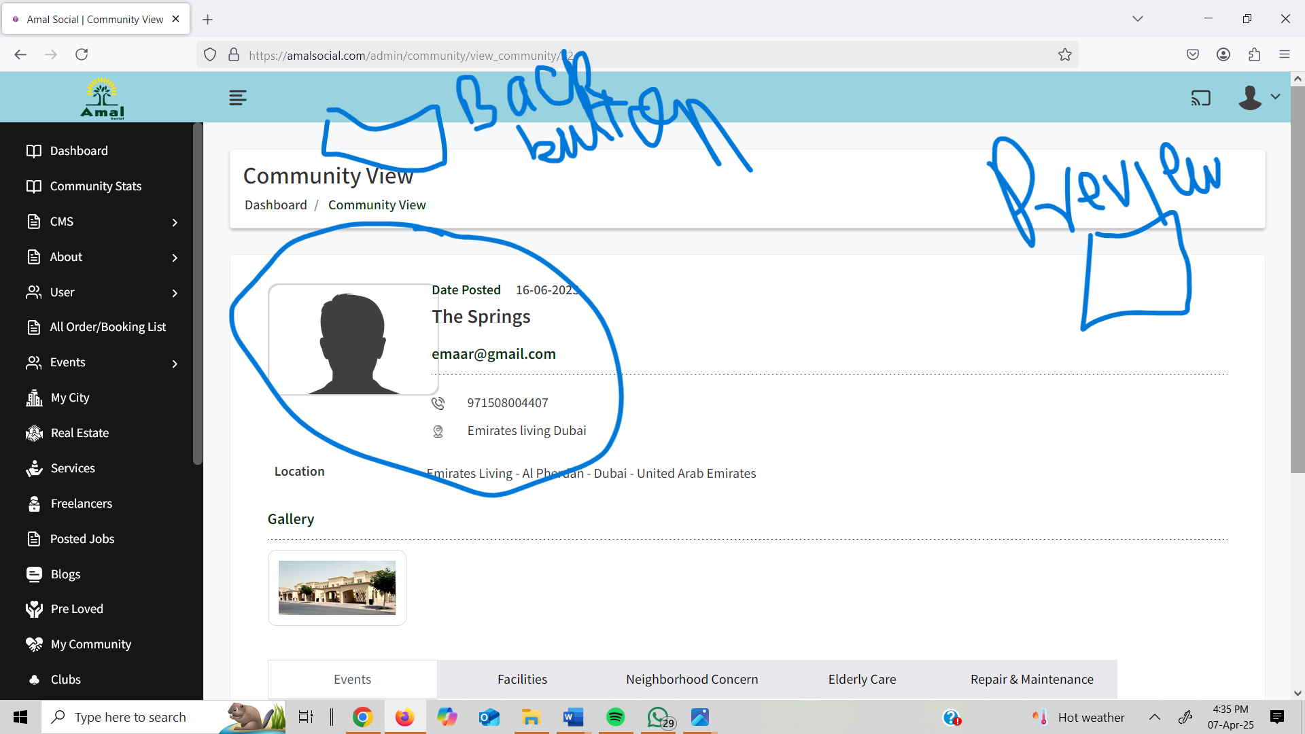Click the cast screen icon in header
1305x734 pixels.
point(1200,98)
